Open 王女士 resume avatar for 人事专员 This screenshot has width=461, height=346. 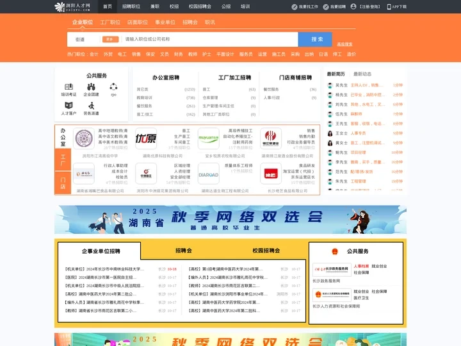click(330, 133)
